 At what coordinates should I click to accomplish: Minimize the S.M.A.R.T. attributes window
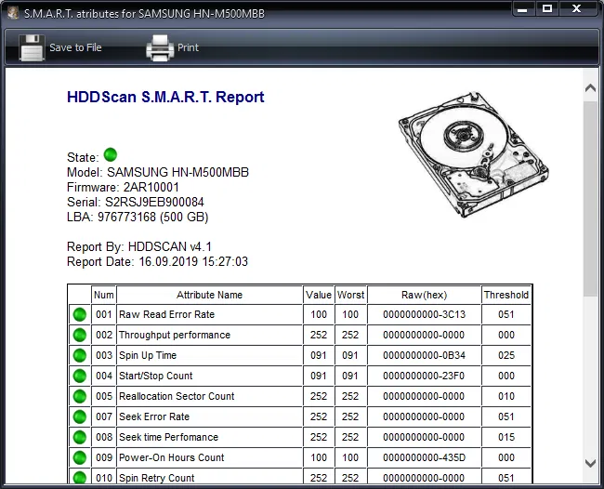click(523, 9)
